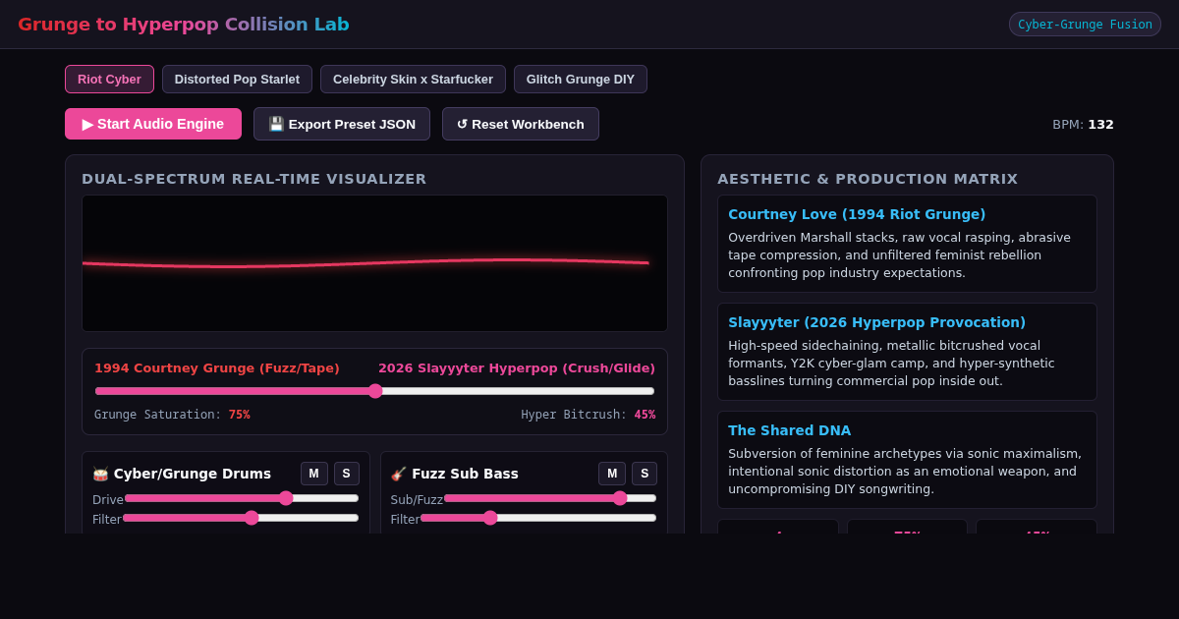Adjust the drums Filter slider
The image size is (1179, 619).
point(241,518)
